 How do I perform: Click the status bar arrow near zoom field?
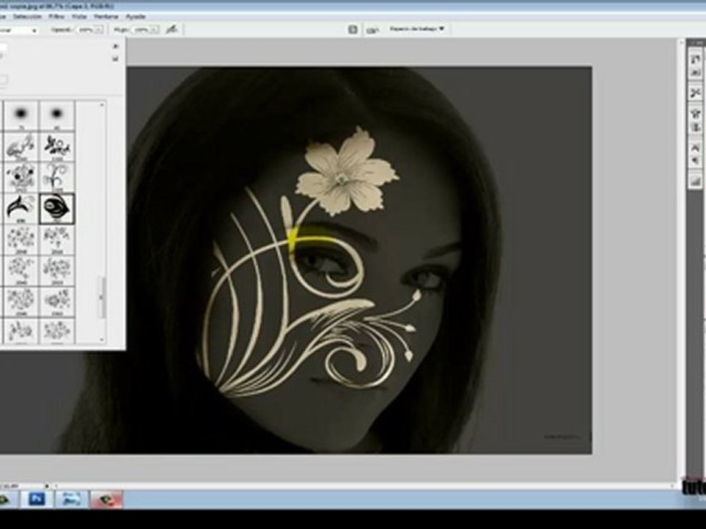(47, 486)
